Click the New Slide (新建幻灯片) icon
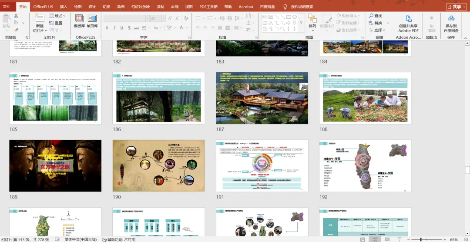The height and width of the screenshot is (242, 470). [x=40, y=18]
